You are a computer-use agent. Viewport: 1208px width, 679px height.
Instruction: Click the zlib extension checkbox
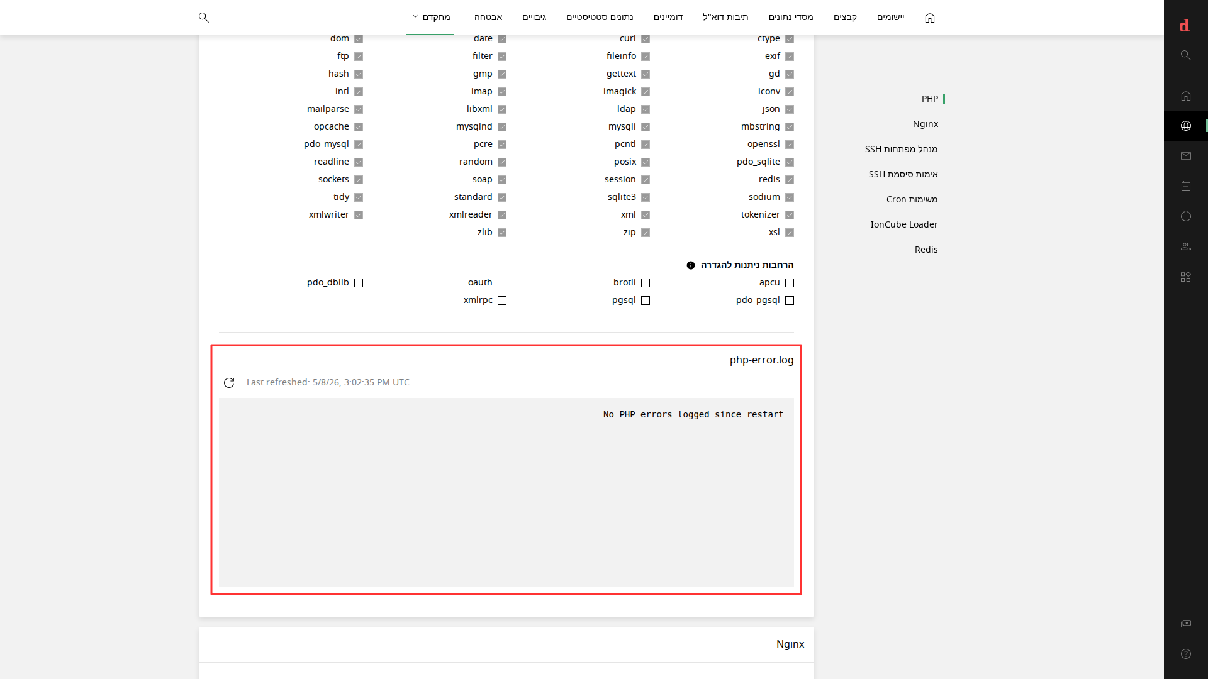tap(502, 233)
